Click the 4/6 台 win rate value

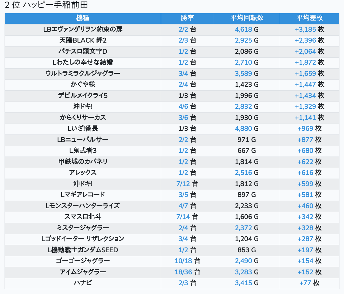[x=187, y=107]
